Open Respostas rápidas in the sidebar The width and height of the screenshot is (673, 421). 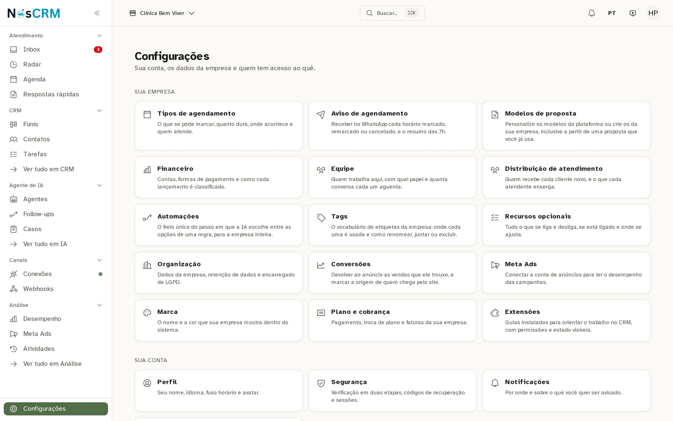point(56,94)
